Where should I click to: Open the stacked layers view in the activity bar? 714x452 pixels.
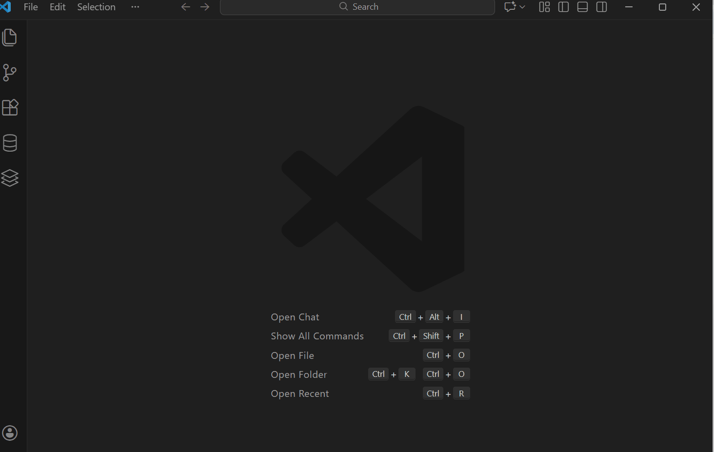coord(10,178)
